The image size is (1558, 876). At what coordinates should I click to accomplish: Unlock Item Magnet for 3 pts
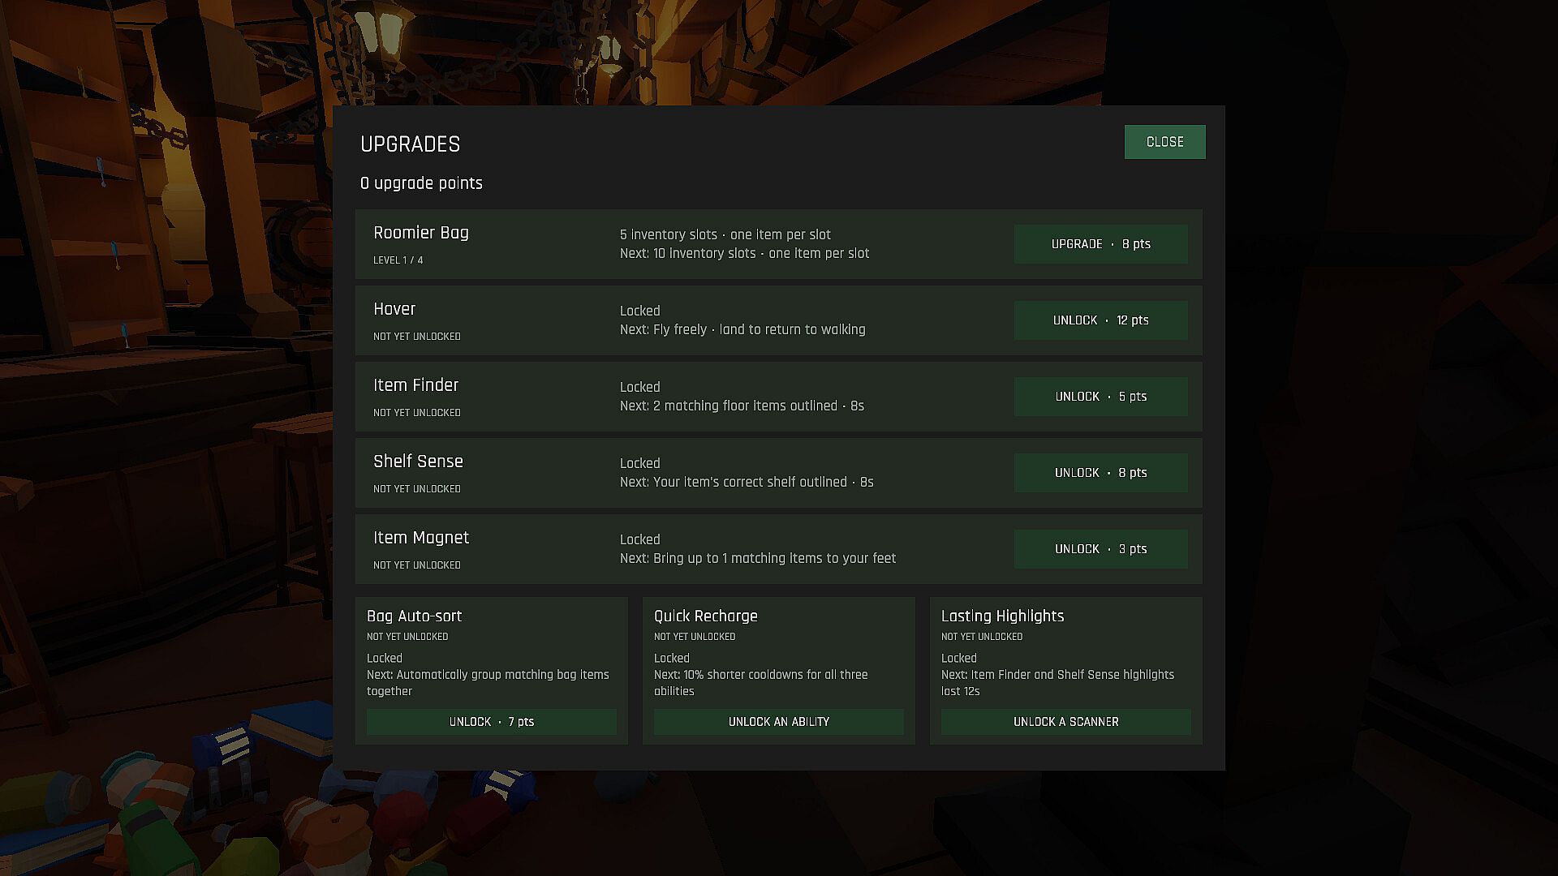1100,549
